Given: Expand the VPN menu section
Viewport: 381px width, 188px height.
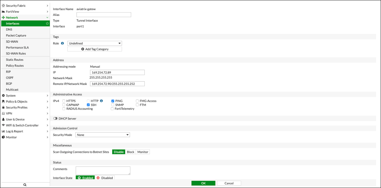Looking at the screenshot, I should coord(24,113).
